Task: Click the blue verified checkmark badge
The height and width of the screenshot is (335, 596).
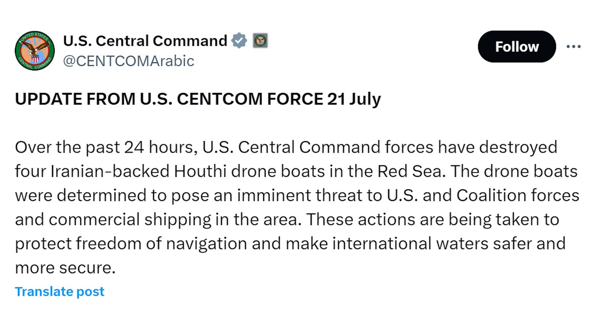Action: (x=239, y=41)
